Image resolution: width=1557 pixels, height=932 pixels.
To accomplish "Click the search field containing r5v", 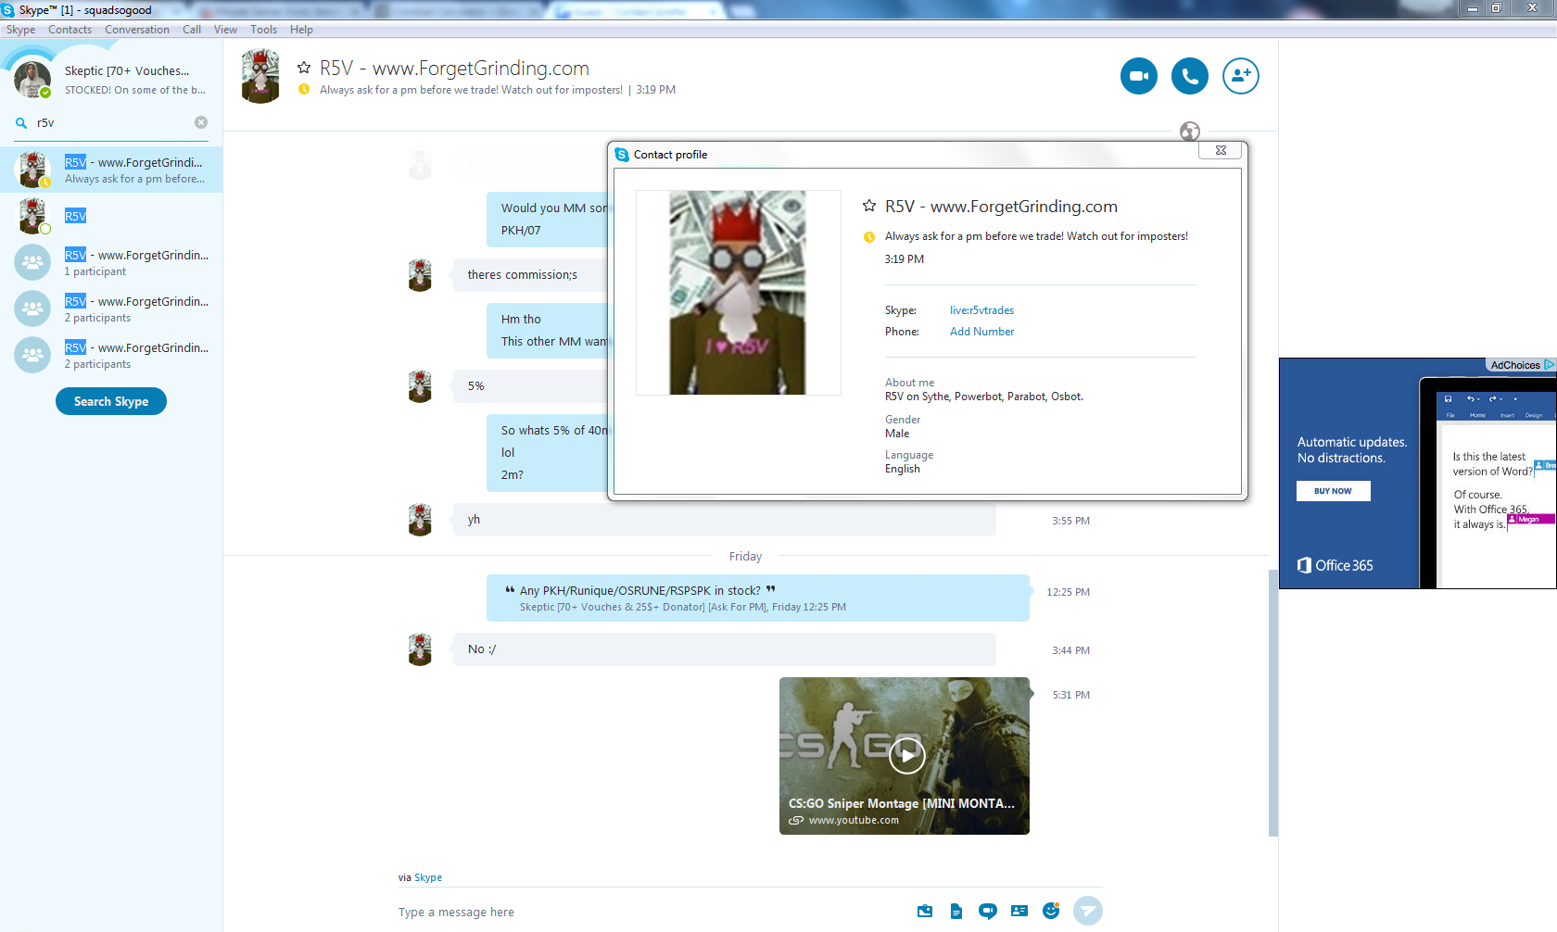I will click(x=111, y=122).
